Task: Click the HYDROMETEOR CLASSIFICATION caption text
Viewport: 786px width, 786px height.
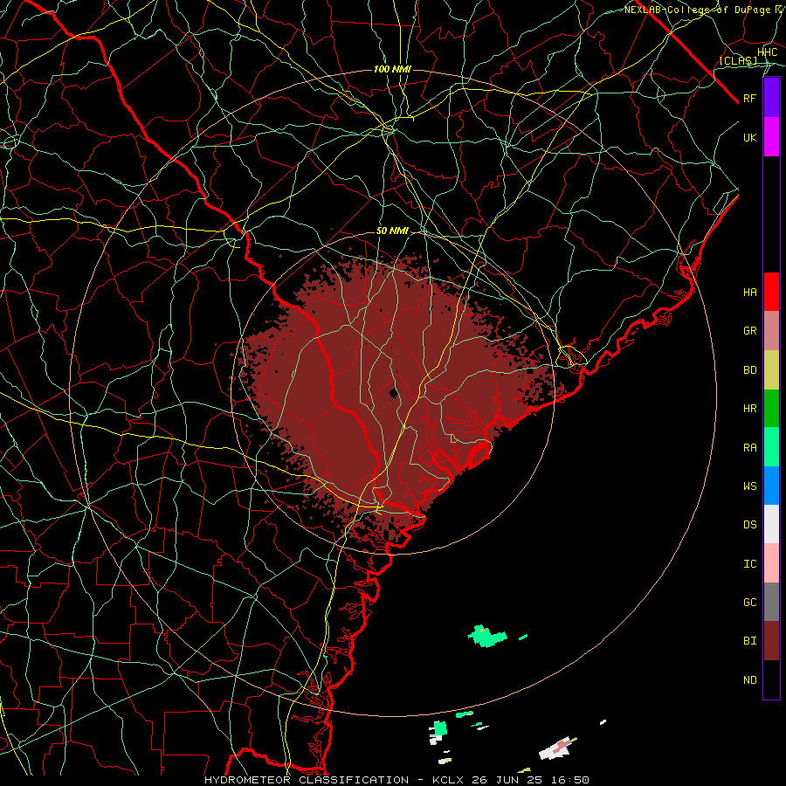Action: [x=307, y=780]
